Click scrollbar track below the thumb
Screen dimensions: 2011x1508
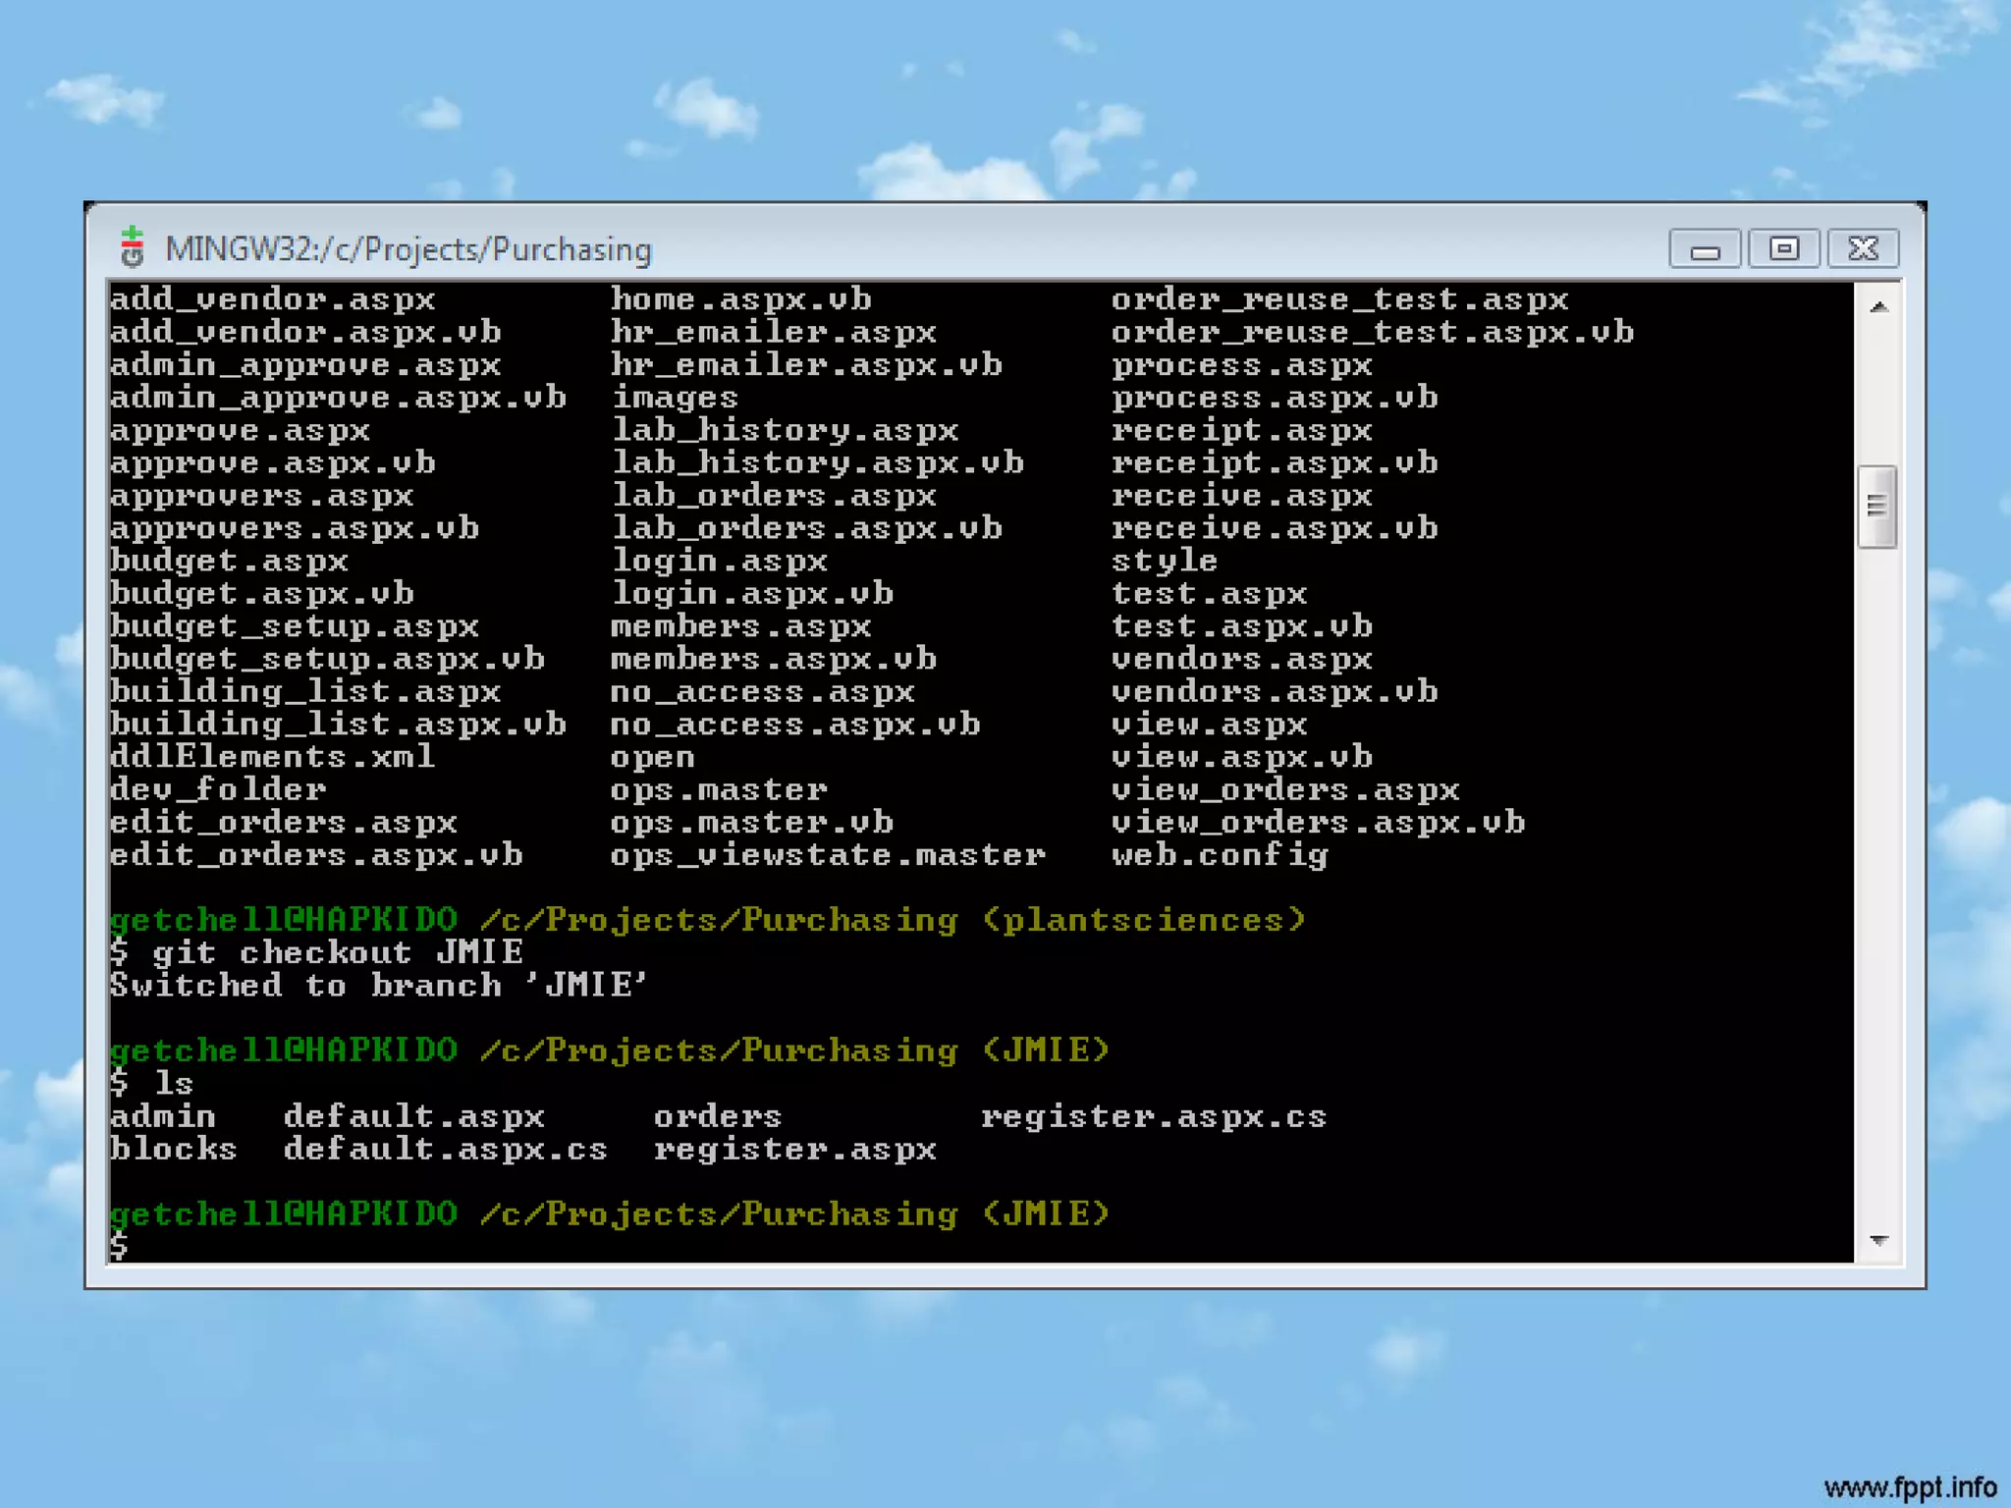1876,884
